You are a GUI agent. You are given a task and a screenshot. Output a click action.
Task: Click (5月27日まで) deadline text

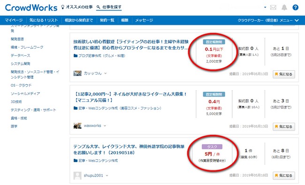(281, 107)
